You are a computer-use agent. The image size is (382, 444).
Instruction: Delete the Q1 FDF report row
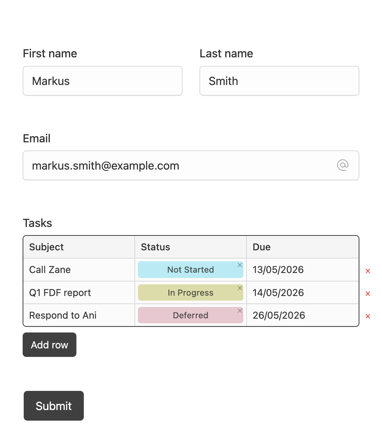(368, 294)
